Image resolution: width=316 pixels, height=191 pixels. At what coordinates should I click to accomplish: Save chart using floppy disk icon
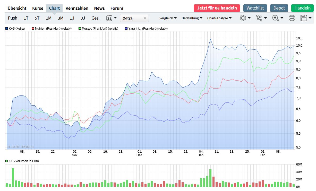(304, 18)
